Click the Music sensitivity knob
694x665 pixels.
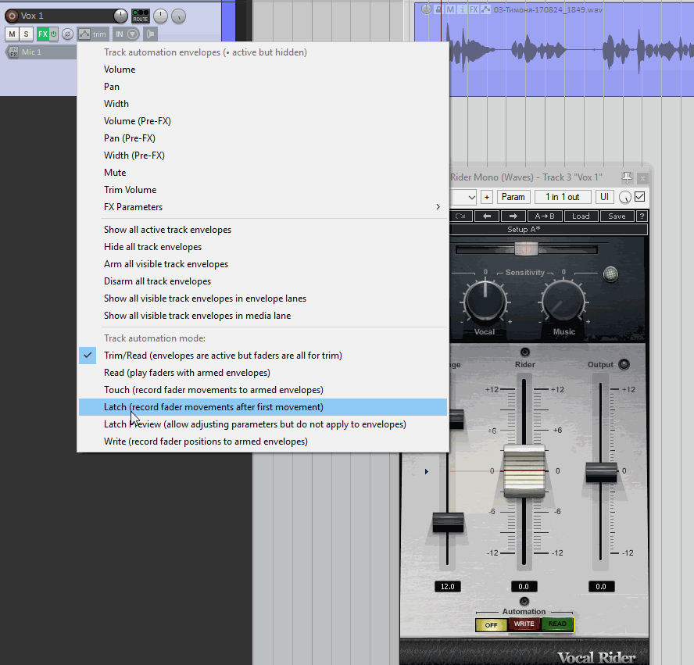coord(563,302)
